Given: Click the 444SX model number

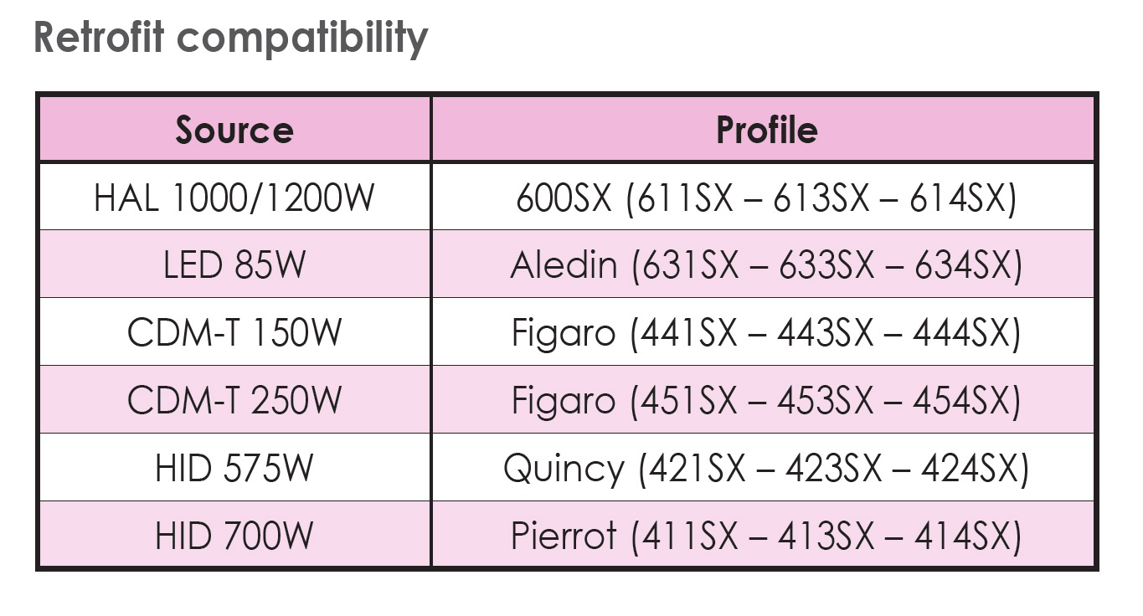Looking at the screenshot, I should (961, 333).
